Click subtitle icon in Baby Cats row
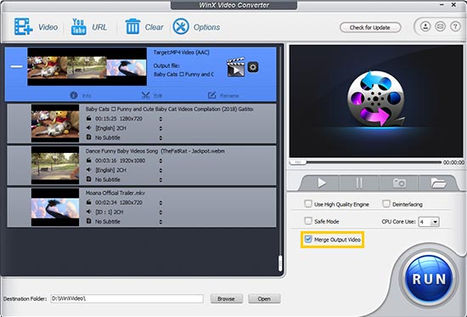The height and width of the screenshot is (317, 467). pyautogui.click(x=89, y=137)
